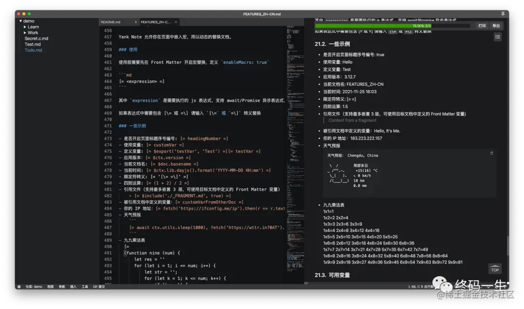Click '使用变量: Hello' in preview

(x=338, y=62)
